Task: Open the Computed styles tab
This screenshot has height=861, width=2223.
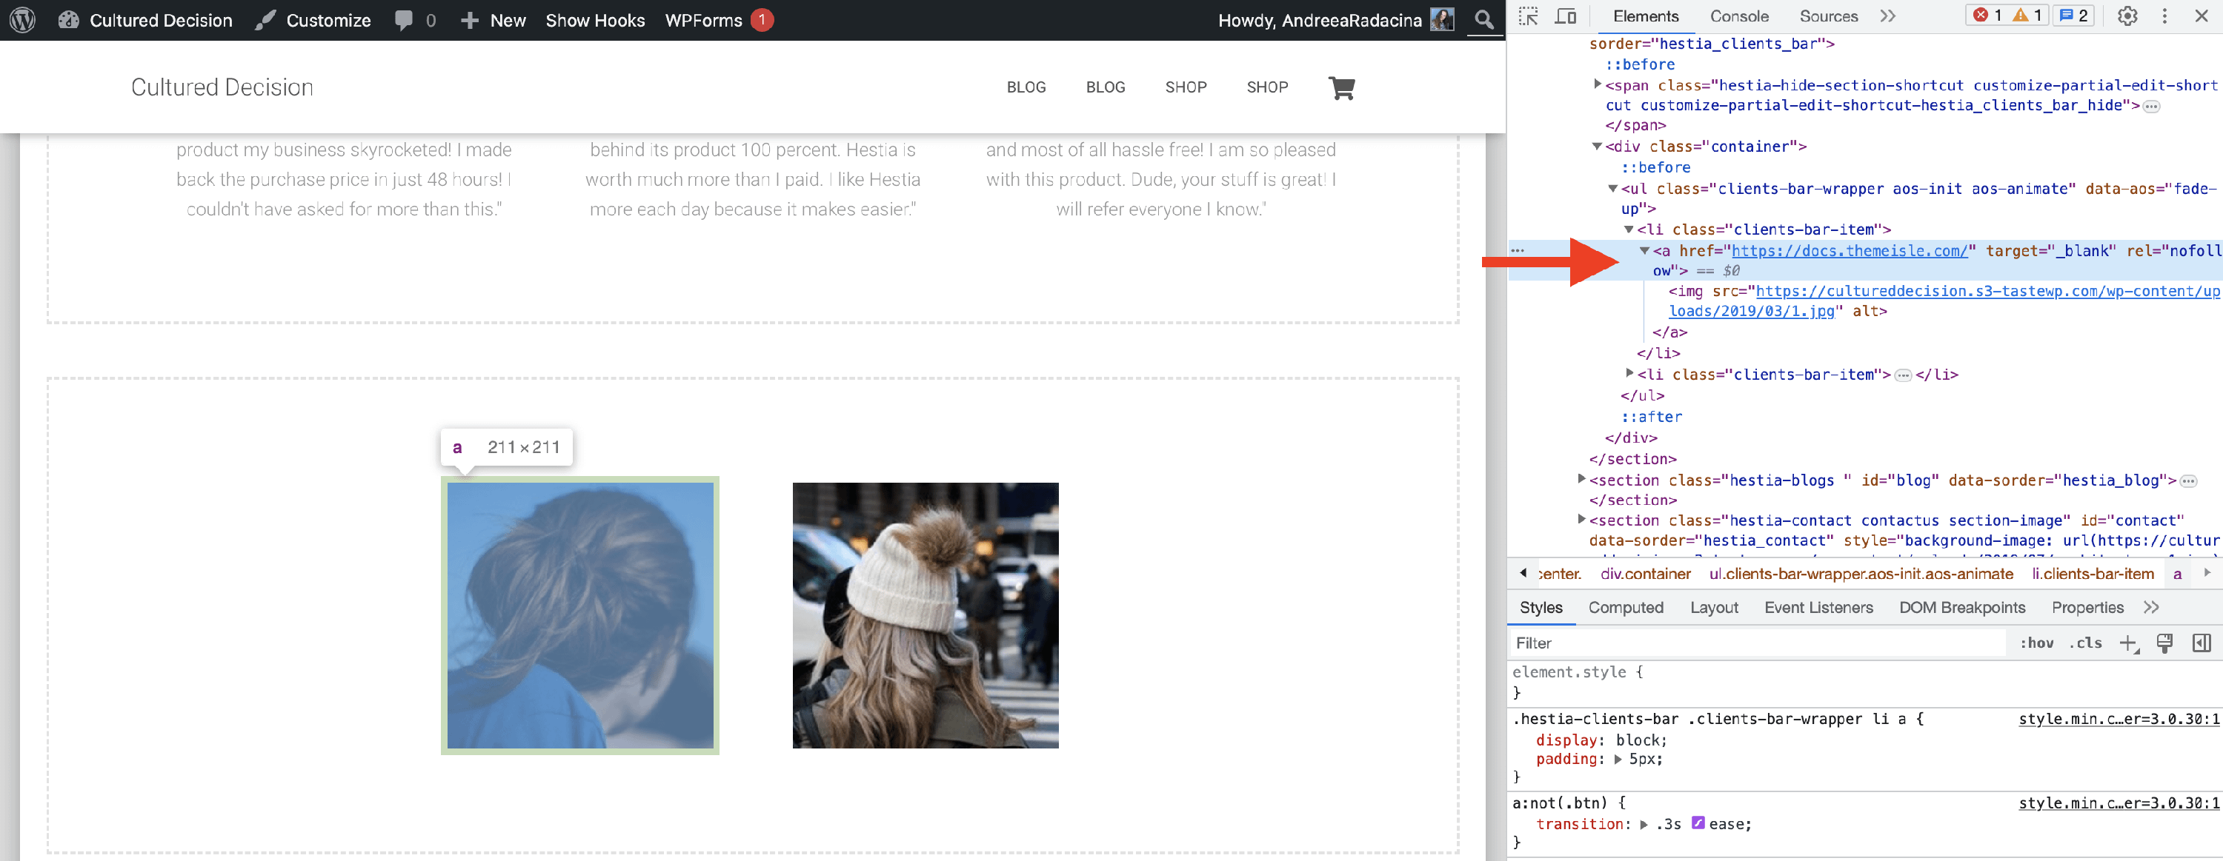Action: point(1625,608)
